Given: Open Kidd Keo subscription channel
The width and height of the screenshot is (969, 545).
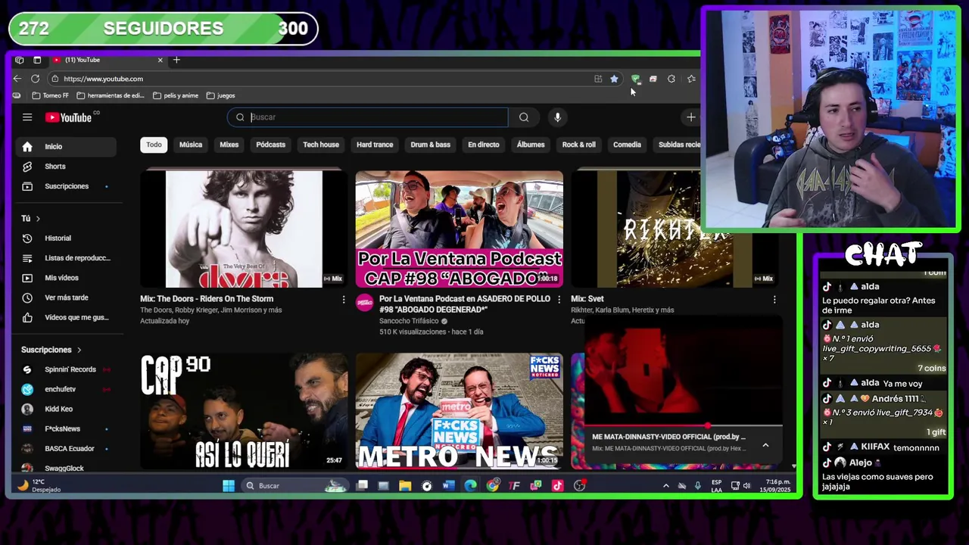Looking at the screenshot, I should pyautogui.click(x=67, y=409).
